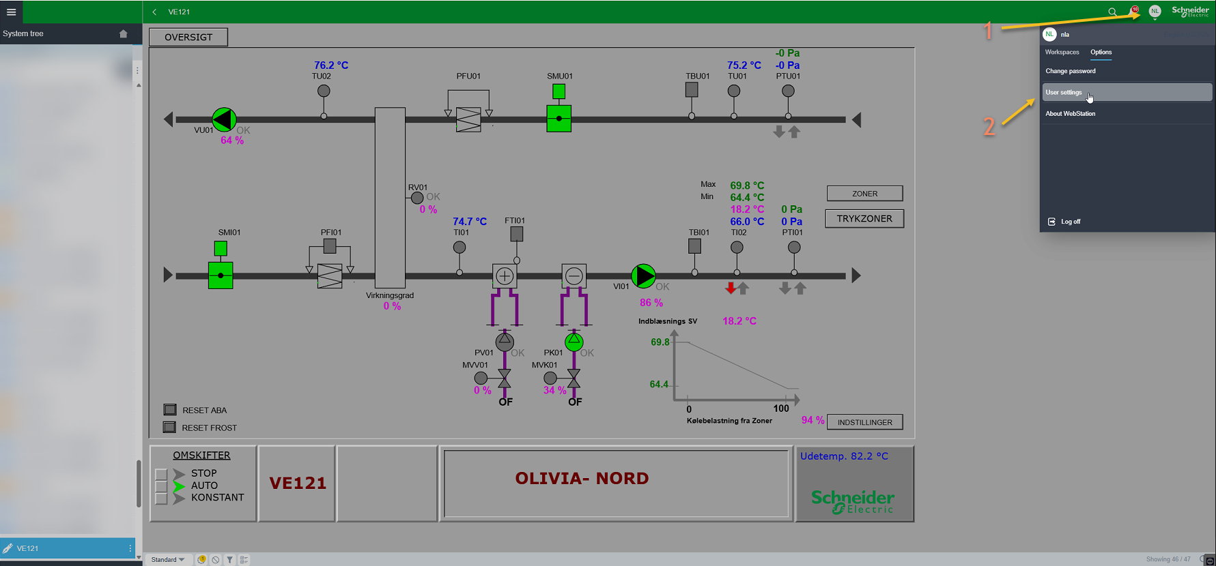Click the back arrow beside VE121 title
This screenshot has width=1216, height=566.
pos(155,12)
